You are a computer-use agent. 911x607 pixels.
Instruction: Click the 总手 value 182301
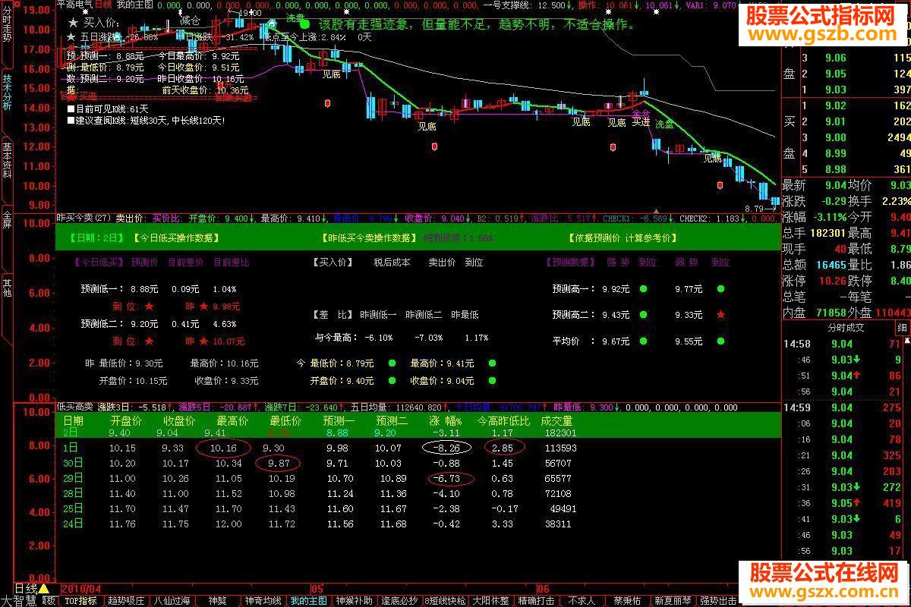(x=828, y=233)
